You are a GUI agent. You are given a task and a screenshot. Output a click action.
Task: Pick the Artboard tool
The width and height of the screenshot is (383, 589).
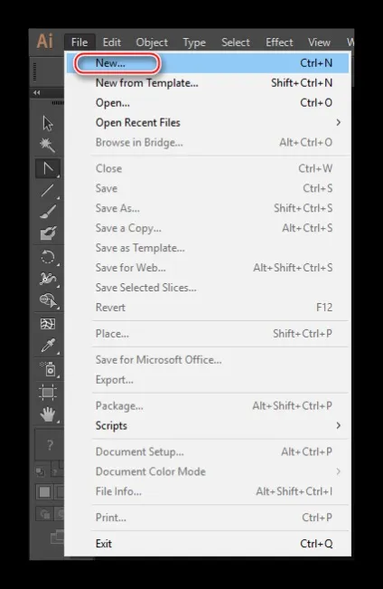pyautogui.click(x=48, y=393)
